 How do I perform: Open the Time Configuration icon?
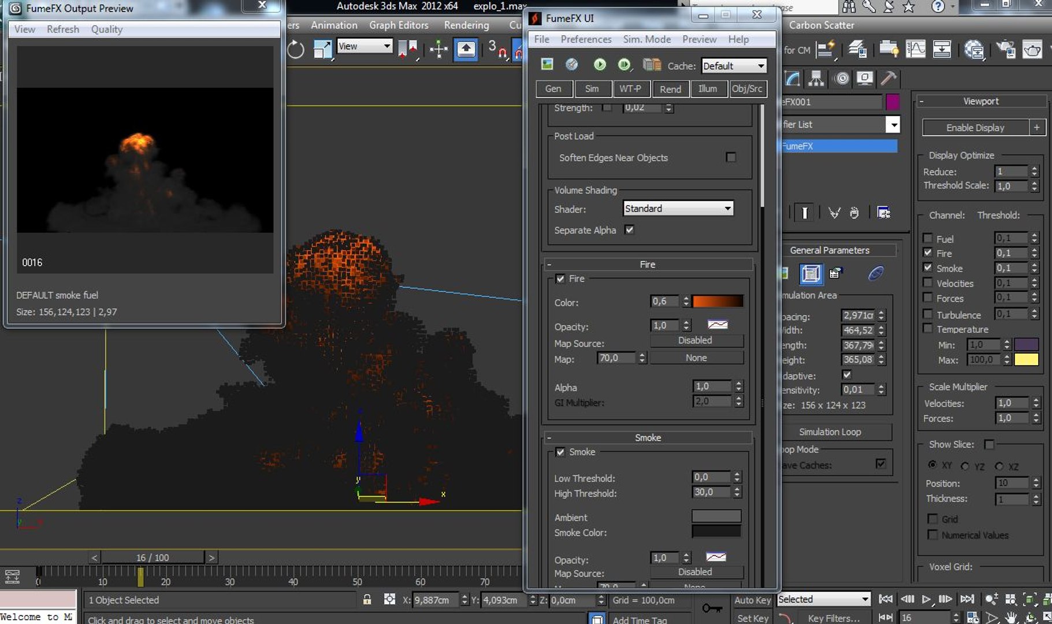point(973,618)
